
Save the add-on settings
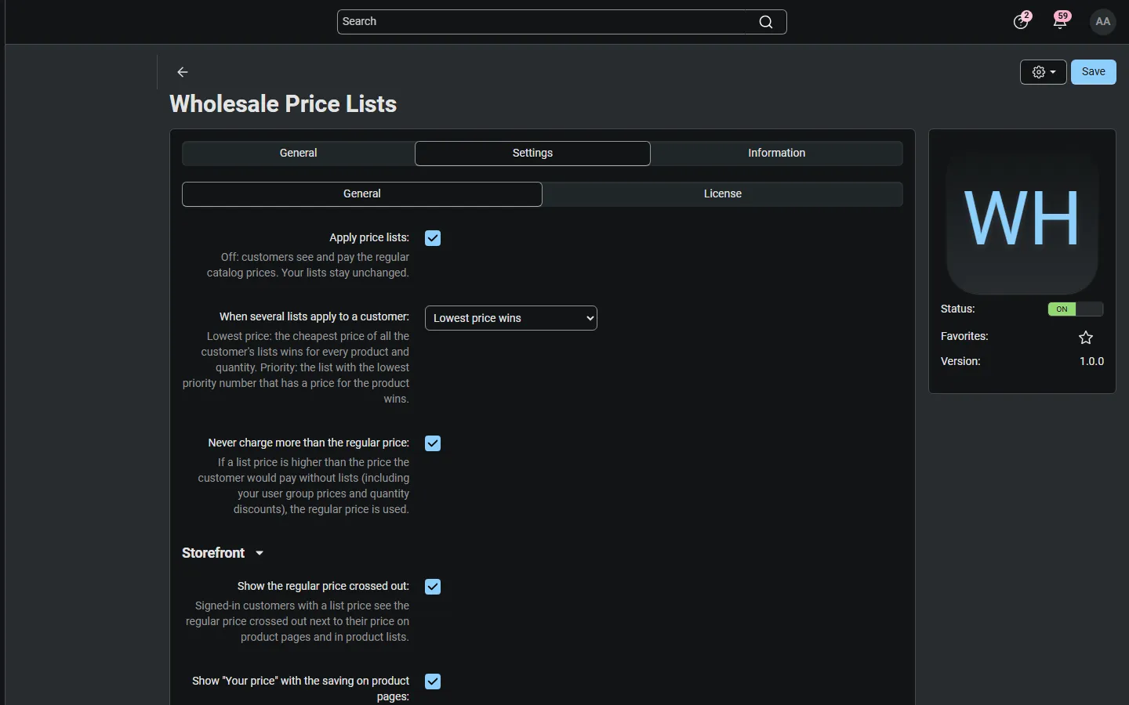point(1094,72)
